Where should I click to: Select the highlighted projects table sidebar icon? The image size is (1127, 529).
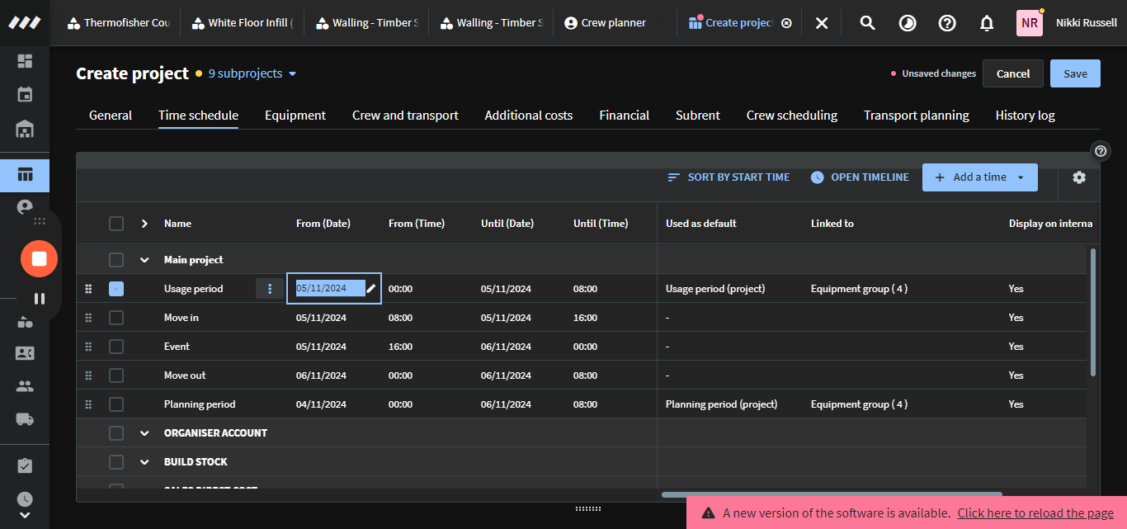25,175
